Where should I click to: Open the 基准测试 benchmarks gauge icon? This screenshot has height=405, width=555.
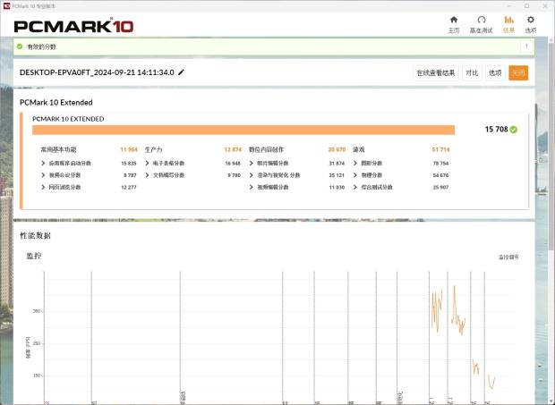482,20
